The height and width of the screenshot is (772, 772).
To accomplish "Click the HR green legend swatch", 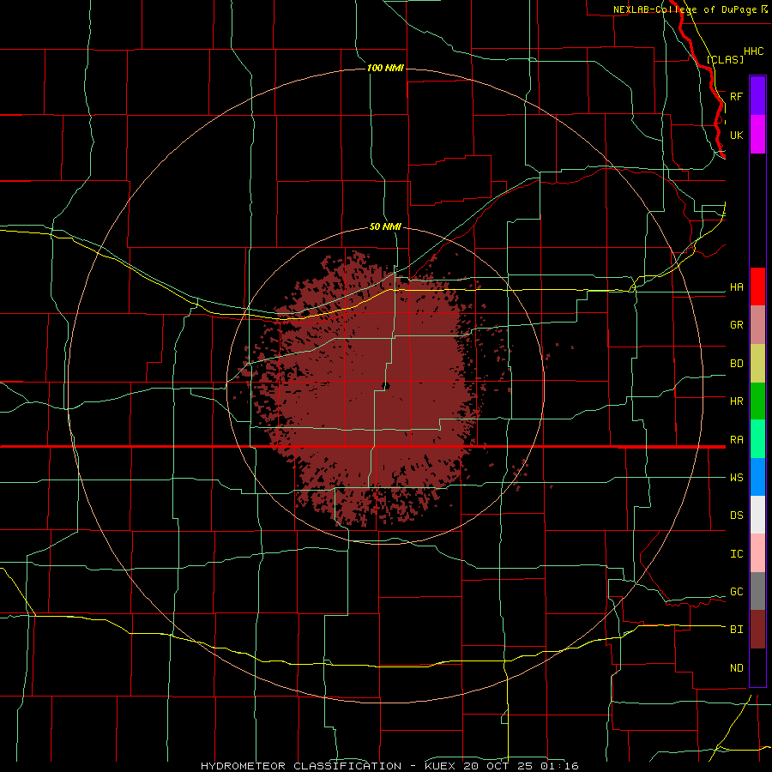I will click(757, 401).
